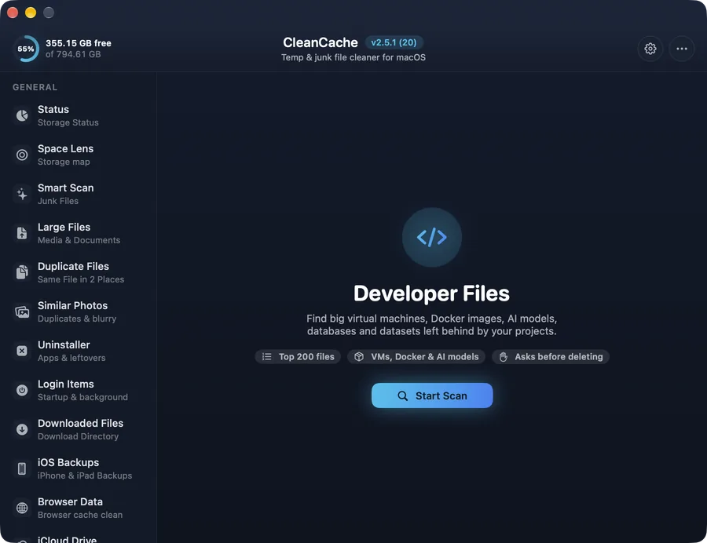Click the 'Storage map' subtitle
Screen dimensions: 707x543
pyautogui.click(x=64, y=162)
